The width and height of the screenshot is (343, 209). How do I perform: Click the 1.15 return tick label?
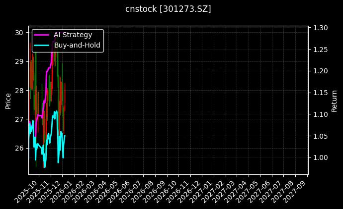[x=321, y=93]
